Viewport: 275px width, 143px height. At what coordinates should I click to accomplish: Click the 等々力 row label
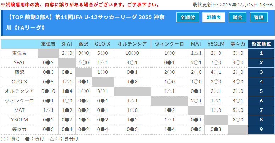[19, 130]
